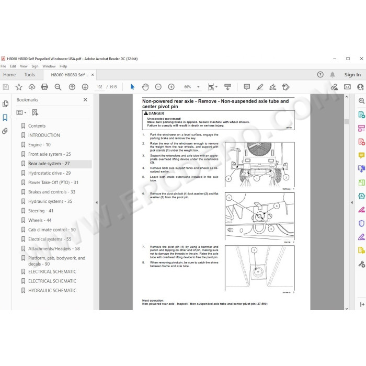
Task: Click the Save file icon
Action: pos(6,87)
